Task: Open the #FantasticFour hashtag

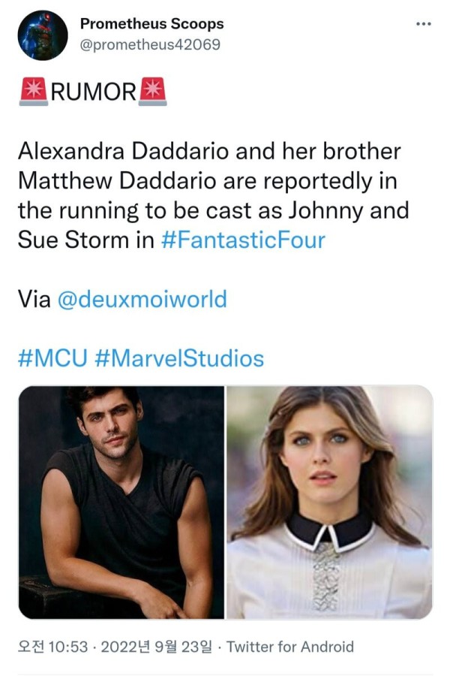Action: (x=243, y=240)
